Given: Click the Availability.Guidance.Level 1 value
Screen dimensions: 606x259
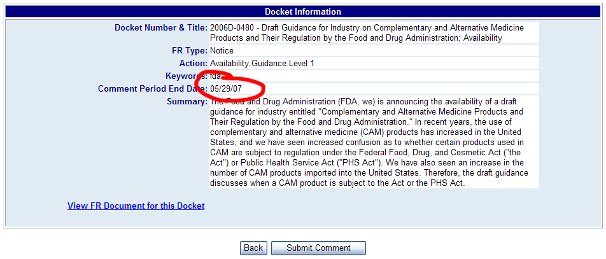Looking at the screenshot, I should (262, 63).
